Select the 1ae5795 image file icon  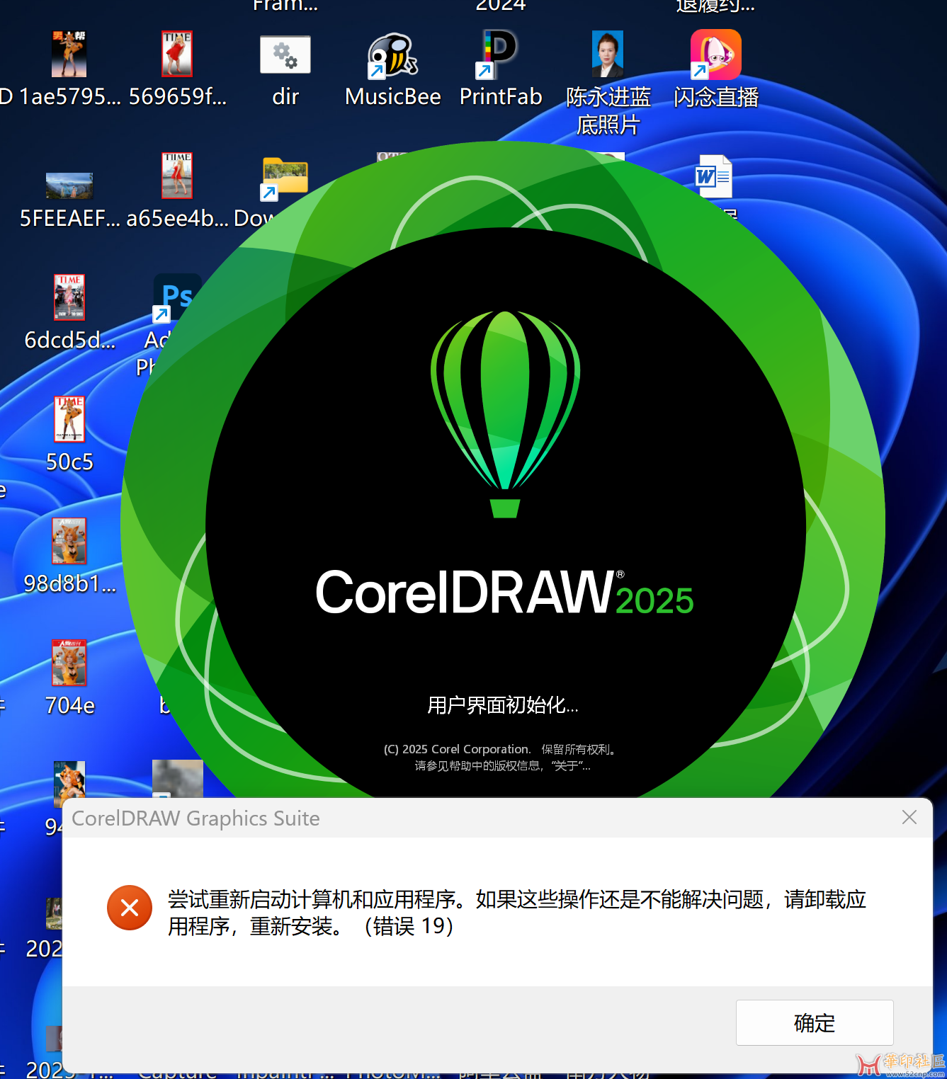pyautogui.click(x=69, y=55)
